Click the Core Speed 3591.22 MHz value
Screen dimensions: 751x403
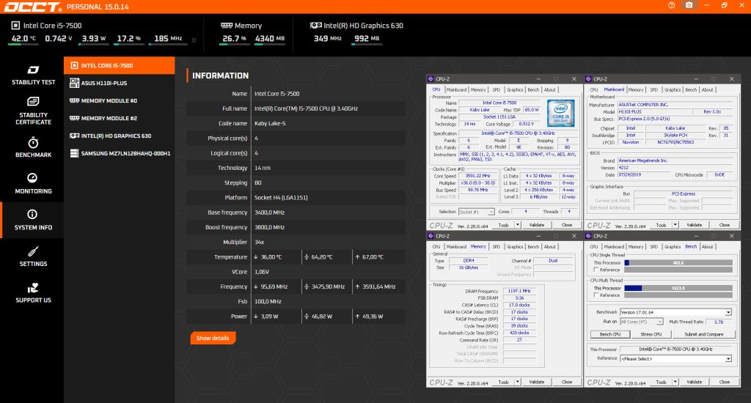click(x=478, y=176)
